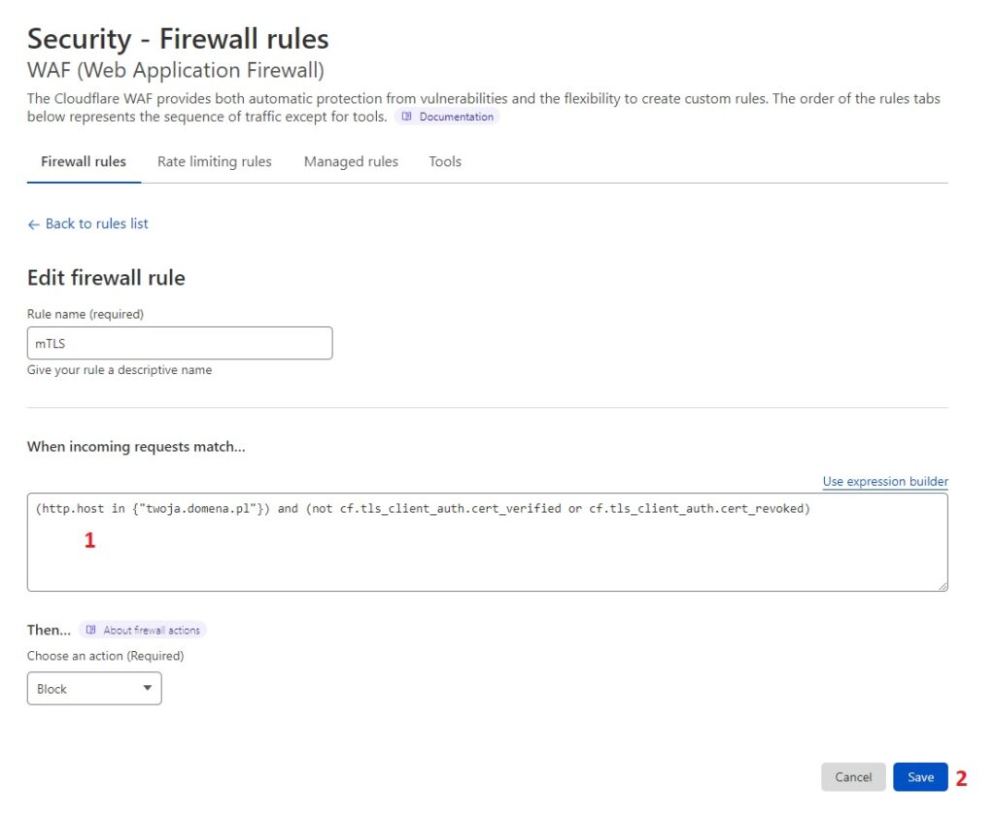Image resolution: width=995 pixels, height=821 pixels.
Task: Cancel editing the firewall rule
Action: tap(853, 777)
